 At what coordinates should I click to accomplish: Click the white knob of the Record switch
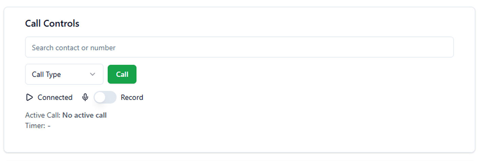pyautogui.click(x=100, y=98)
